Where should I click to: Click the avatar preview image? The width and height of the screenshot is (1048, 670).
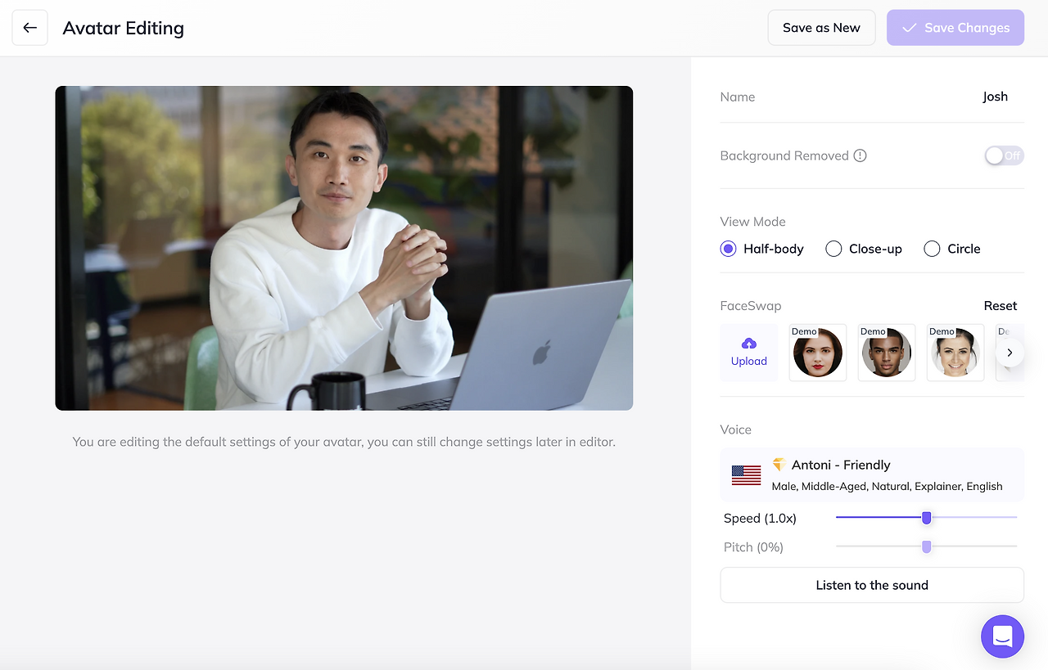pos(344,248)
